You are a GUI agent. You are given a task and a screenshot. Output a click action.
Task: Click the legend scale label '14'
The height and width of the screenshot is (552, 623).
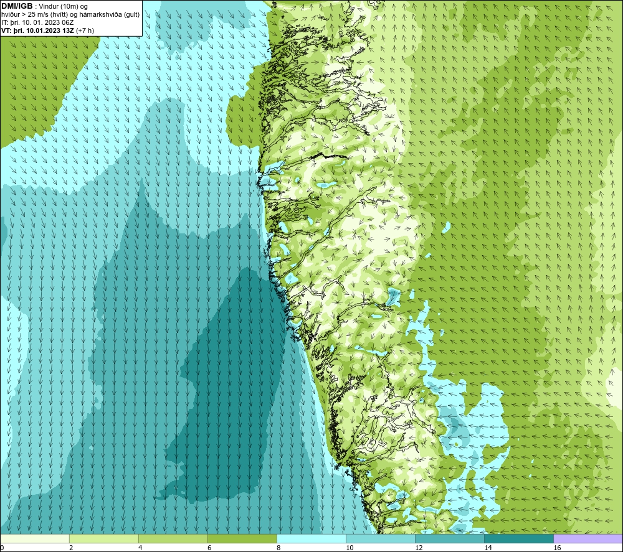point(488,548)
